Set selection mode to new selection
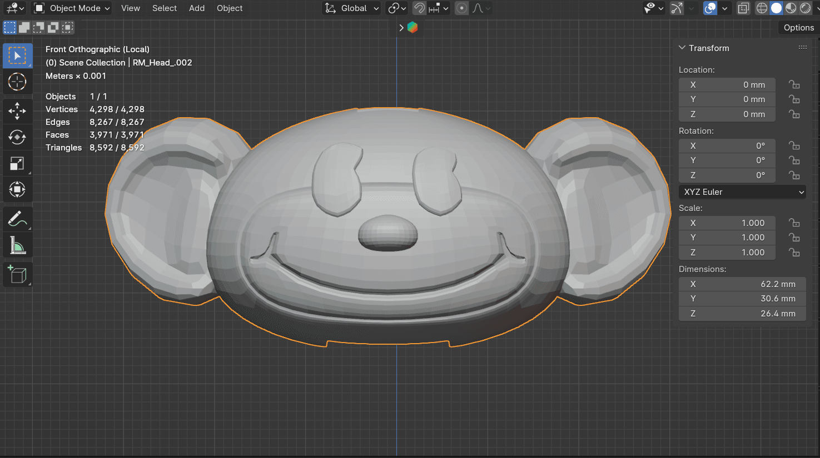This screenshot has height=458, width=820. (9, 27)
